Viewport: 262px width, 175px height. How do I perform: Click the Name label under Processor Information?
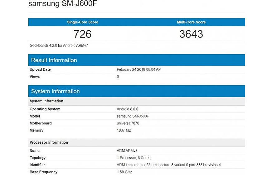tap(34, 151)
